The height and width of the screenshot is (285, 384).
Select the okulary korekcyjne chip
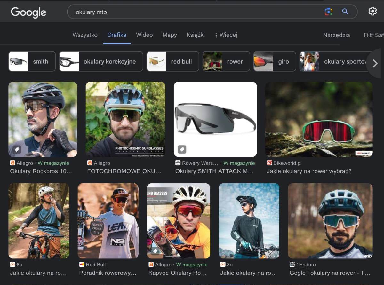coord(101,61)
